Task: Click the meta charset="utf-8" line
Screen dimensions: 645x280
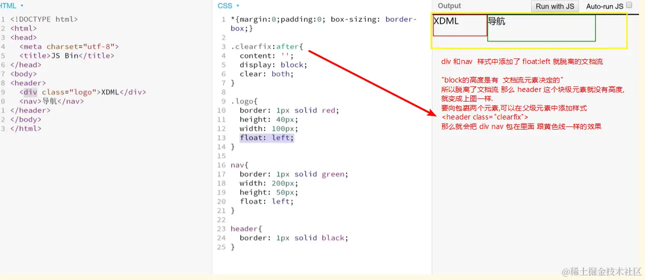Action: (x=69, y=46)
